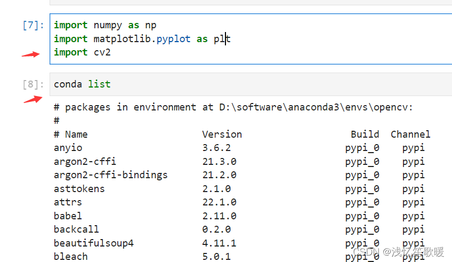Click version '5.0.1' of bleach
Viewport: 452px width, 262px height.
pyautogui.click(x=216, y=257)
